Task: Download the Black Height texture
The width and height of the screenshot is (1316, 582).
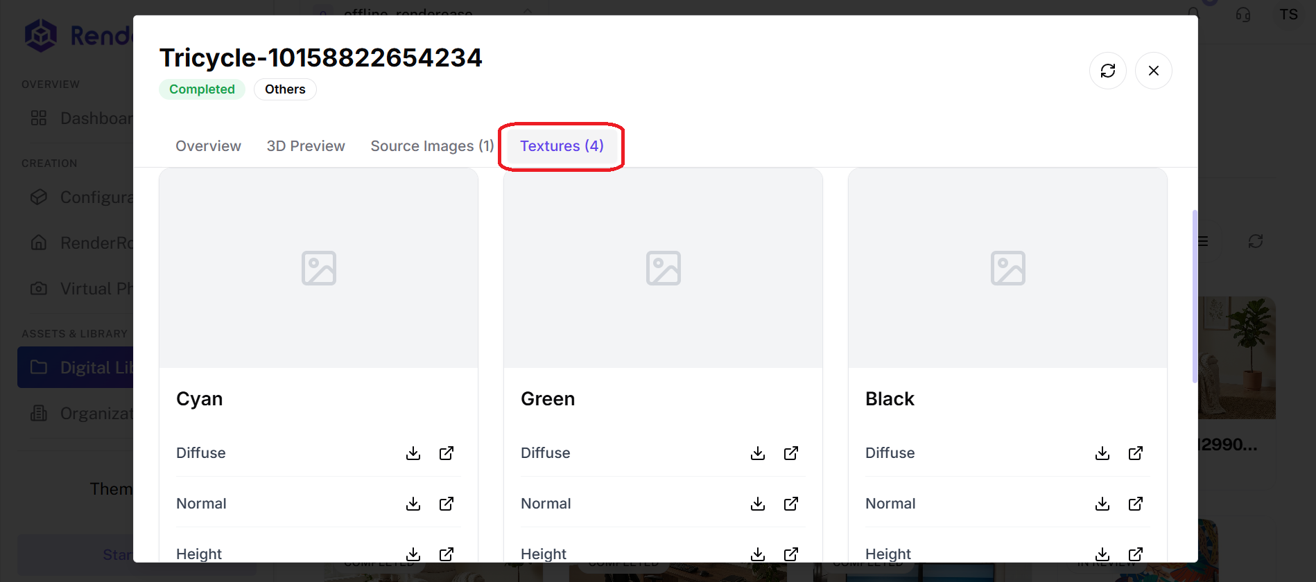Action: pyautogui.click(x=1102, y=554)
